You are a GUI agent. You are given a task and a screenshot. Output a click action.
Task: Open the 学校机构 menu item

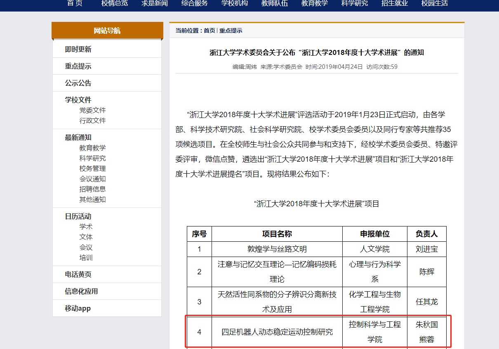[x=235, y=3]
